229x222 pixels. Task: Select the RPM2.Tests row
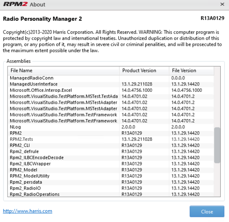[111, 139]
